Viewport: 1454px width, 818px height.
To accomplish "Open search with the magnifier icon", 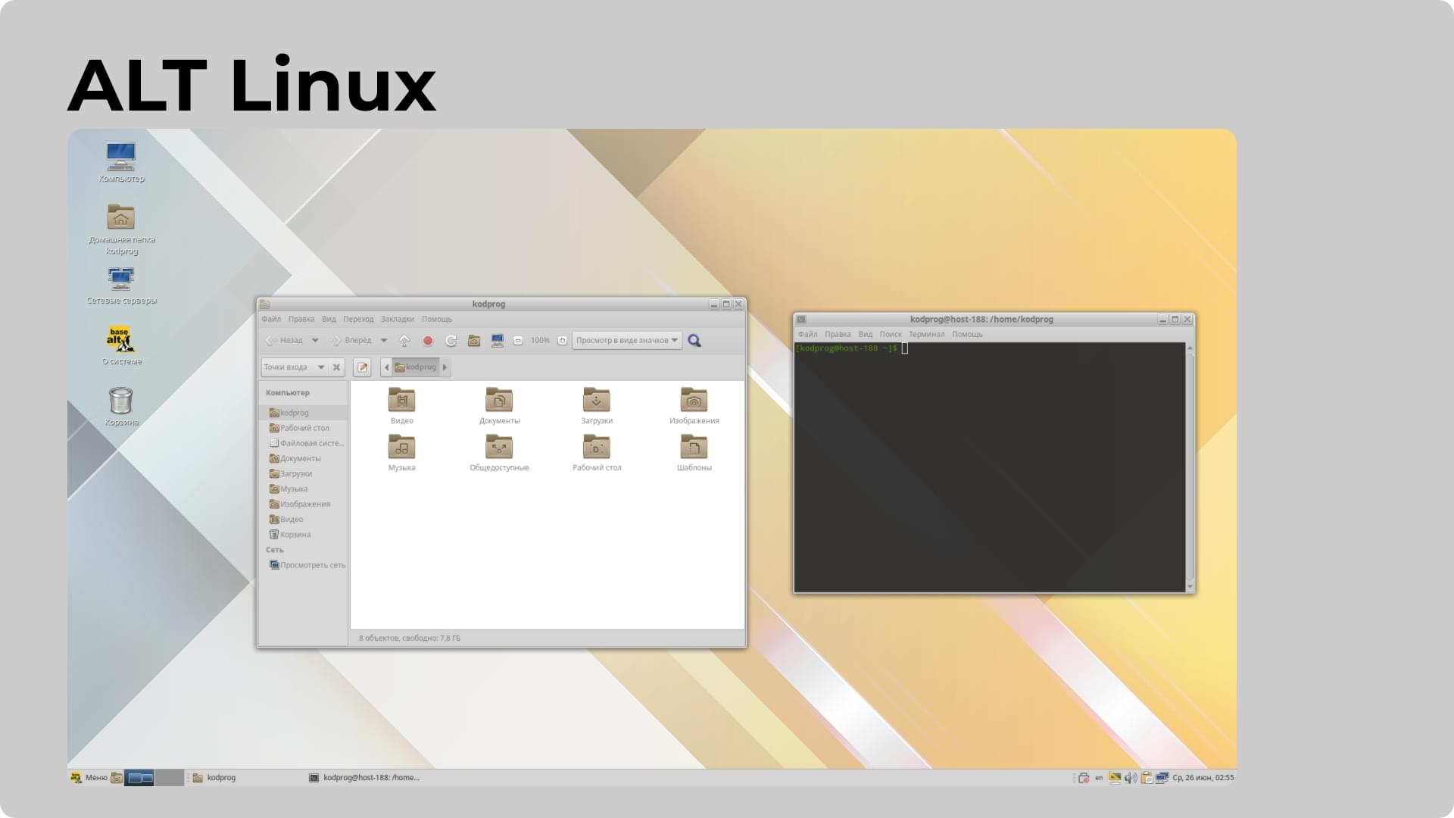I will 694,341.
